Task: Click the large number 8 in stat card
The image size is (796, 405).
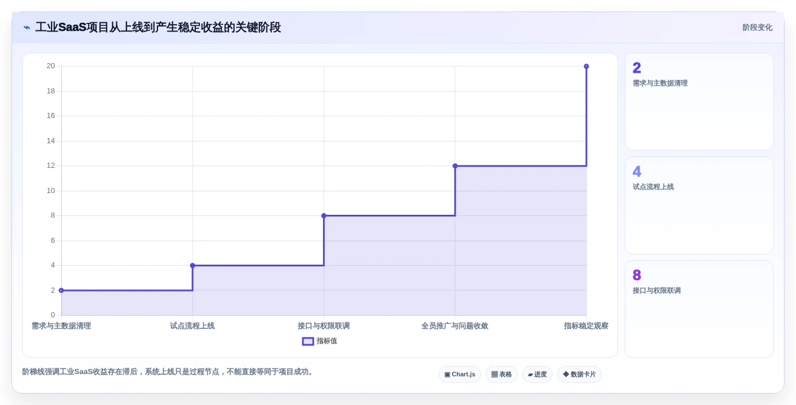Action: coord(637,275)
